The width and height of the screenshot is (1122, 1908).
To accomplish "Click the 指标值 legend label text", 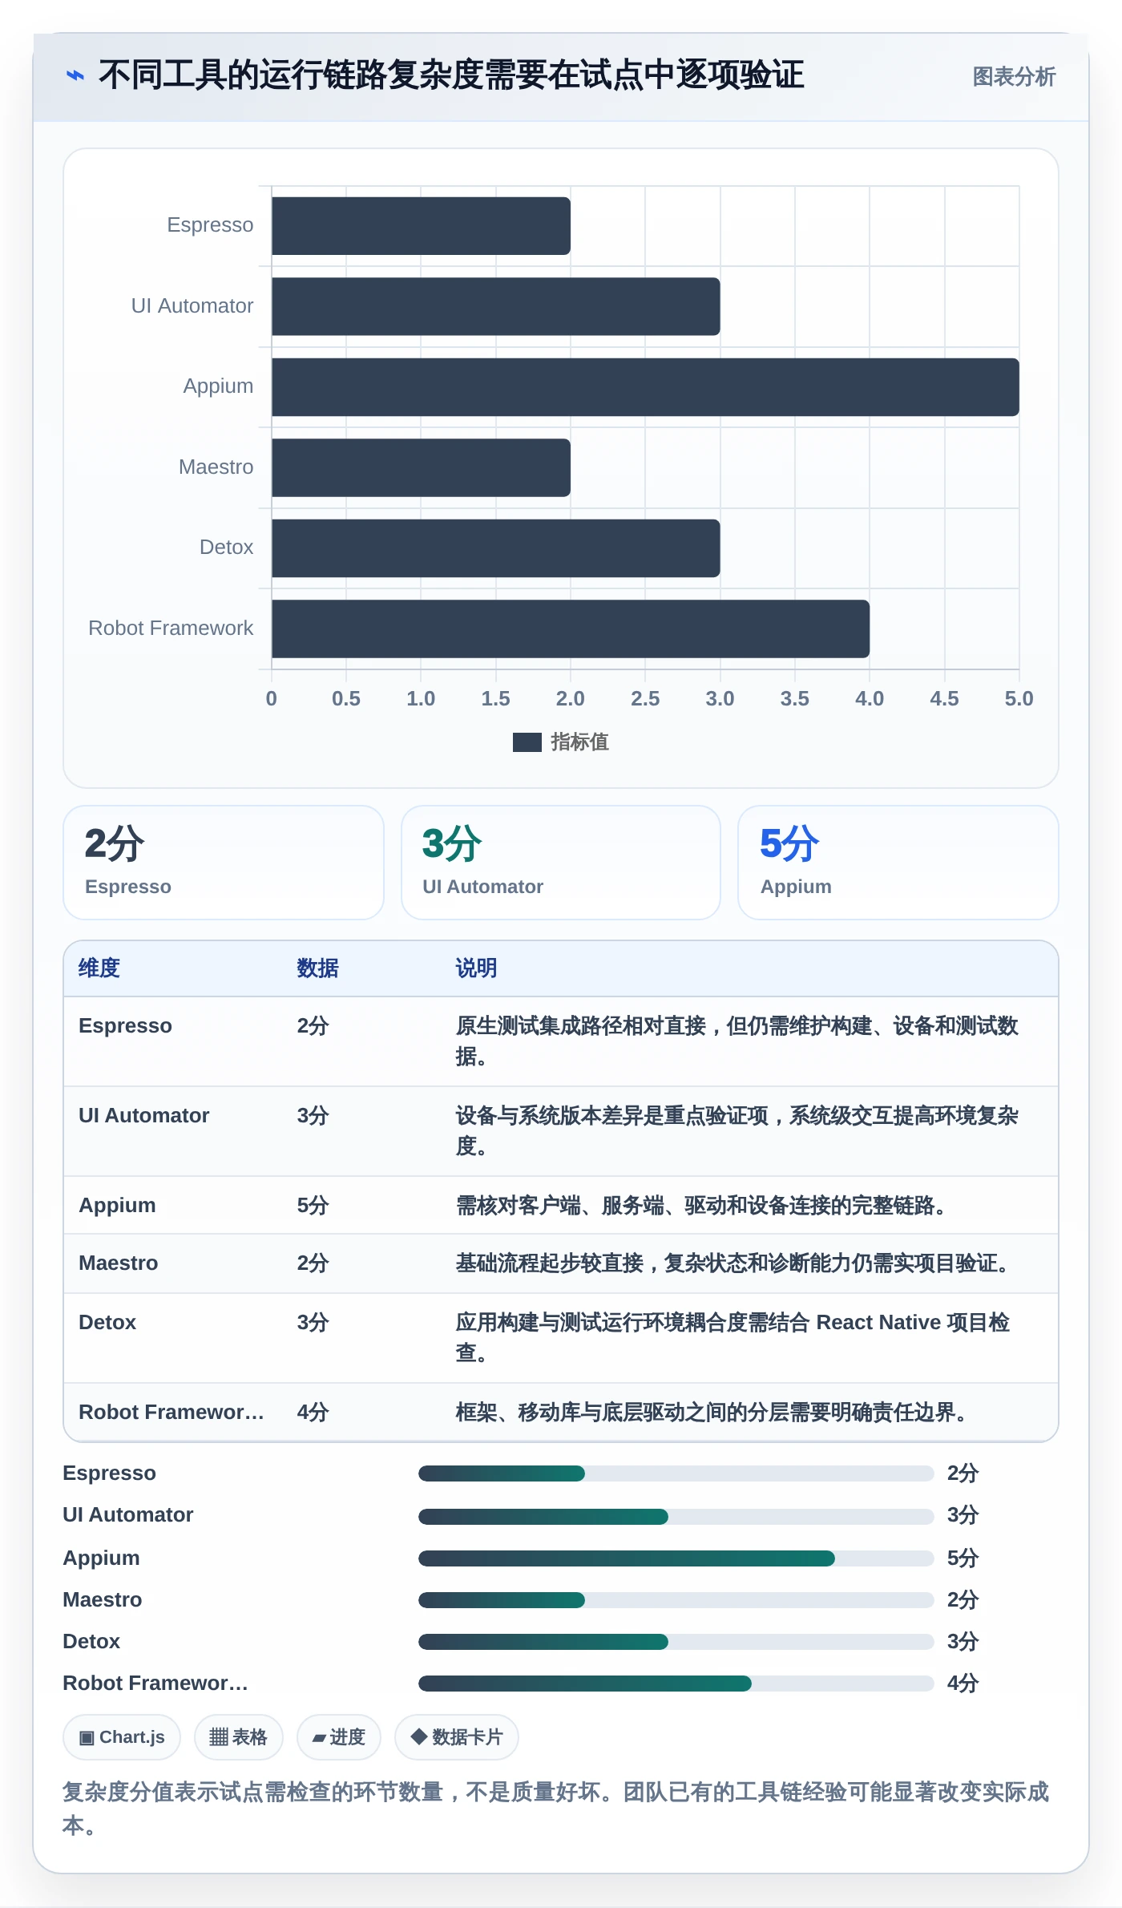I will tap(580, 742).
